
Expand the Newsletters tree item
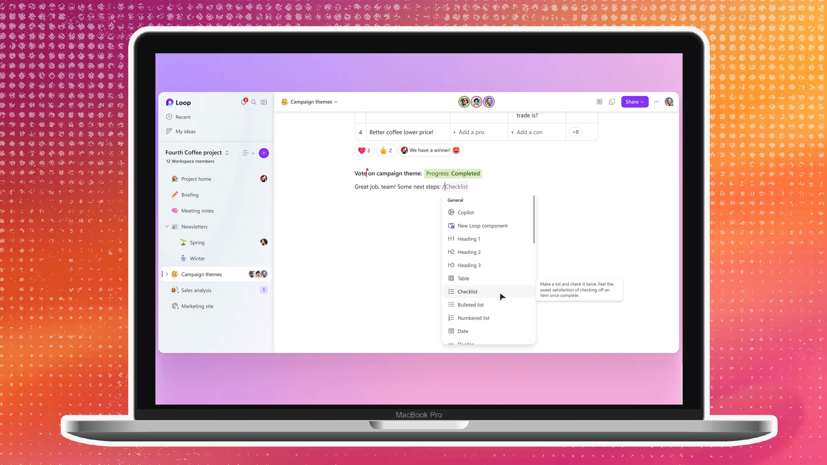(166, 226)
